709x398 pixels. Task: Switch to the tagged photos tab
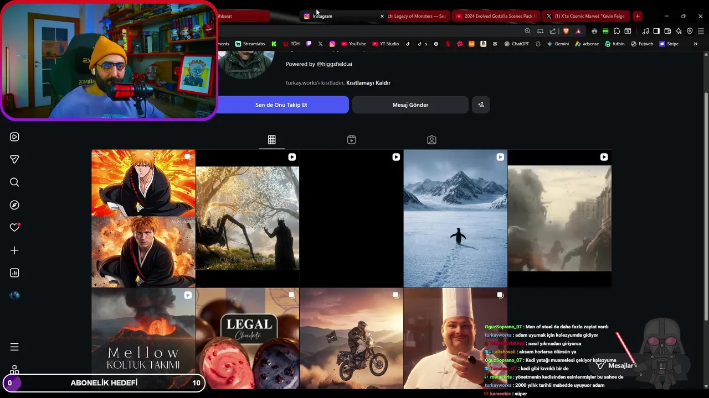coord(431,140)
